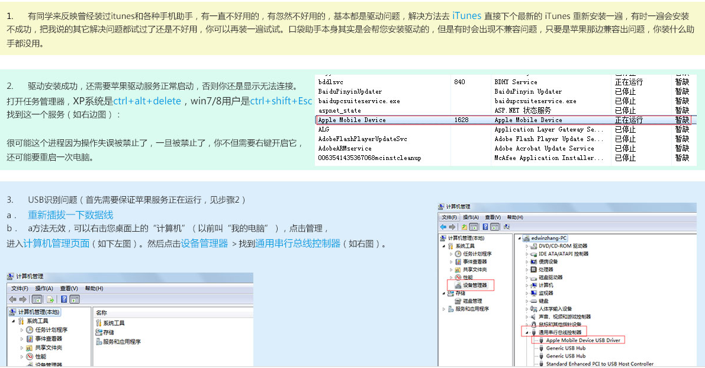Select the baidupcsuiteservice.exe service row
The width and height of the screenshot is (705, 368).
click(x=506, y=101)
